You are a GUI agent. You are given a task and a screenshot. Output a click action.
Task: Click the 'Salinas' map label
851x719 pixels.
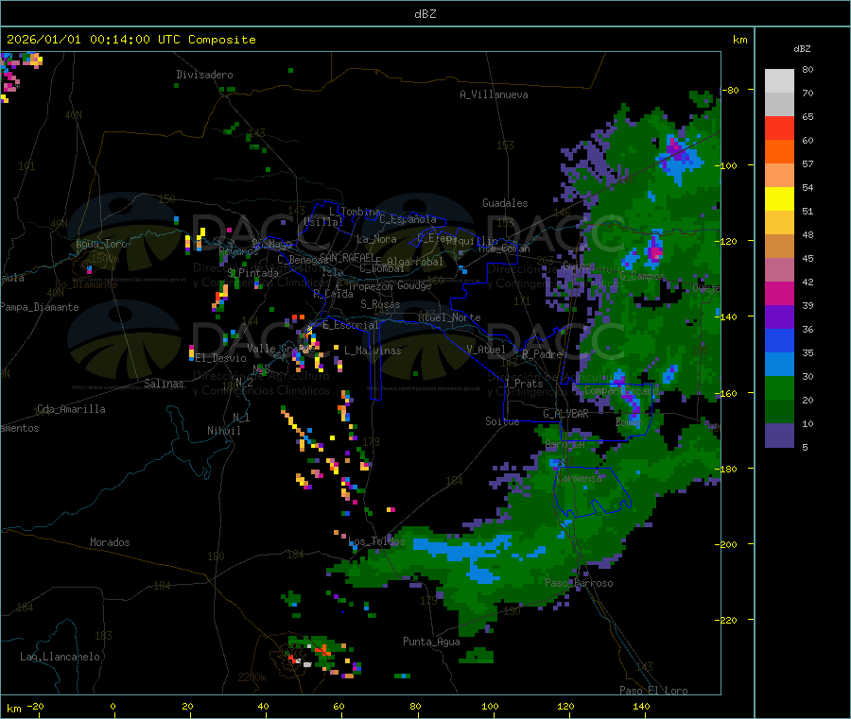(164, 384)
